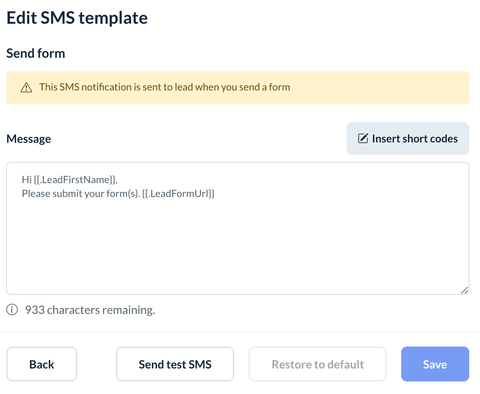Click the 'Message' field label

[x=28, y=139]
